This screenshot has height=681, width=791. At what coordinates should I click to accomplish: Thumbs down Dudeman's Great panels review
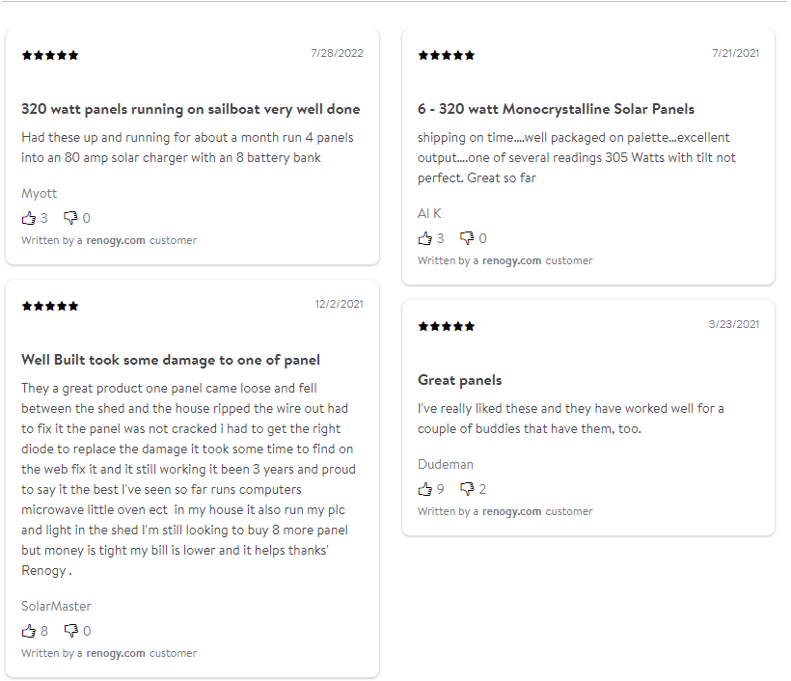pos(467,489)
